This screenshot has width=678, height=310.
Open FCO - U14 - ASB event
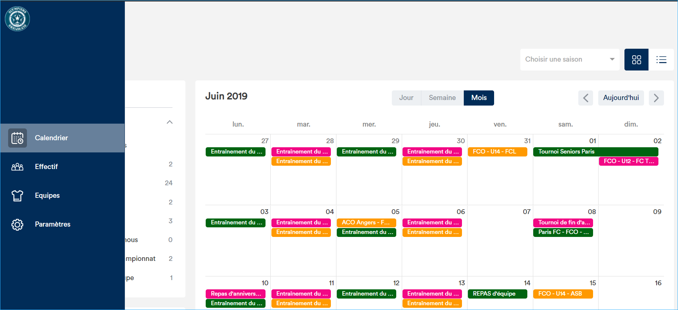click(563, 294)
